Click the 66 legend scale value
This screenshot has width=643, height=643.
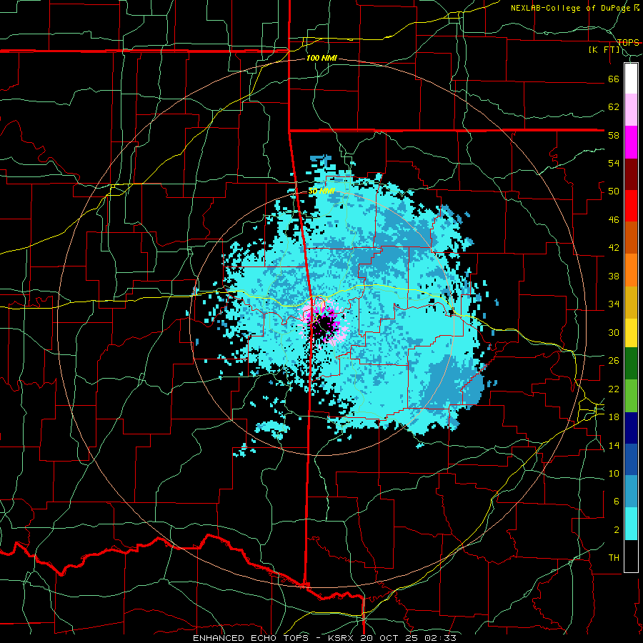tap(614, 79)
